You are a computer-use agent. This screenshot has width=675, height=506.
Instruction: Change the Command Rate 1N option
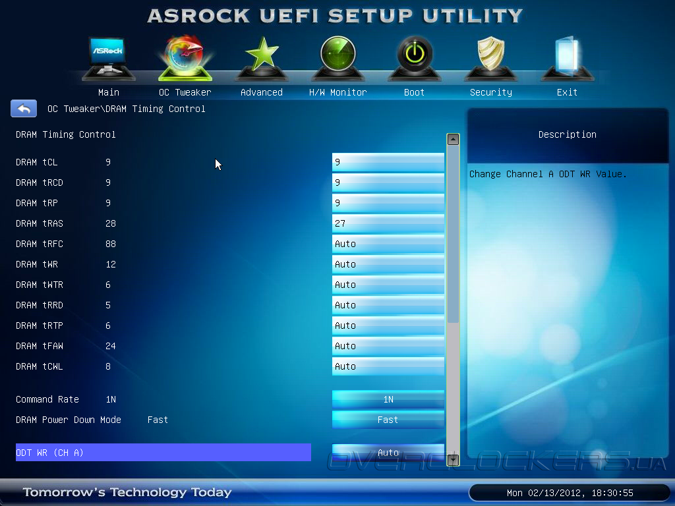point(388,399)
